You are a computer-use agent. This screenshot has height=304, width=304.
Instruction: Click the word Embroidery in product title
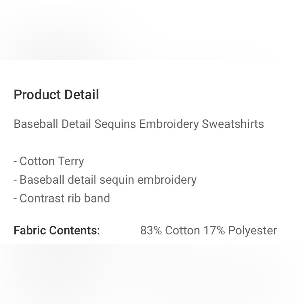click(169, 124)
